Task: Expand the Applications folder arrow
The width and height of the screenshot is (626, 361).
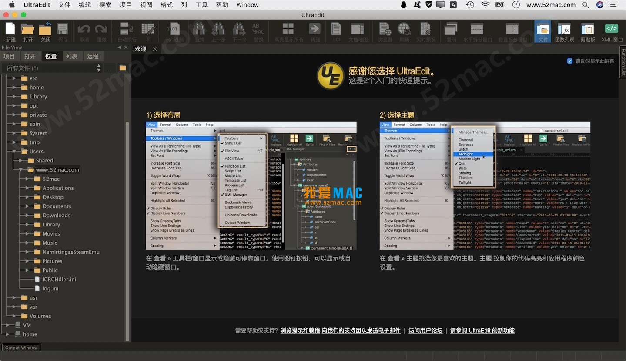Action: (x=27, y=188)
